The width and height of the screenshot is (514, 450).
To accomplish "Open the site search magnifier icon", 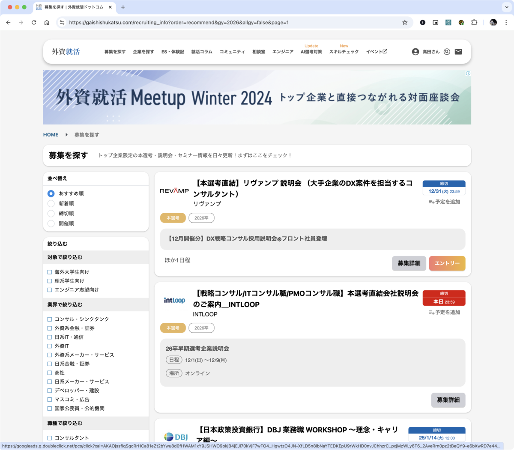I will pos(447,52).
